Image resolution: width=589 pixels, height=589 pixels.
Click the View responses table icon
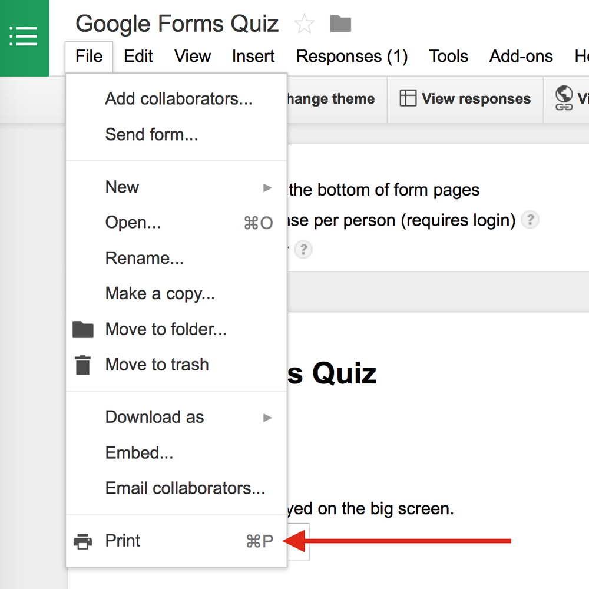point(408,98)
